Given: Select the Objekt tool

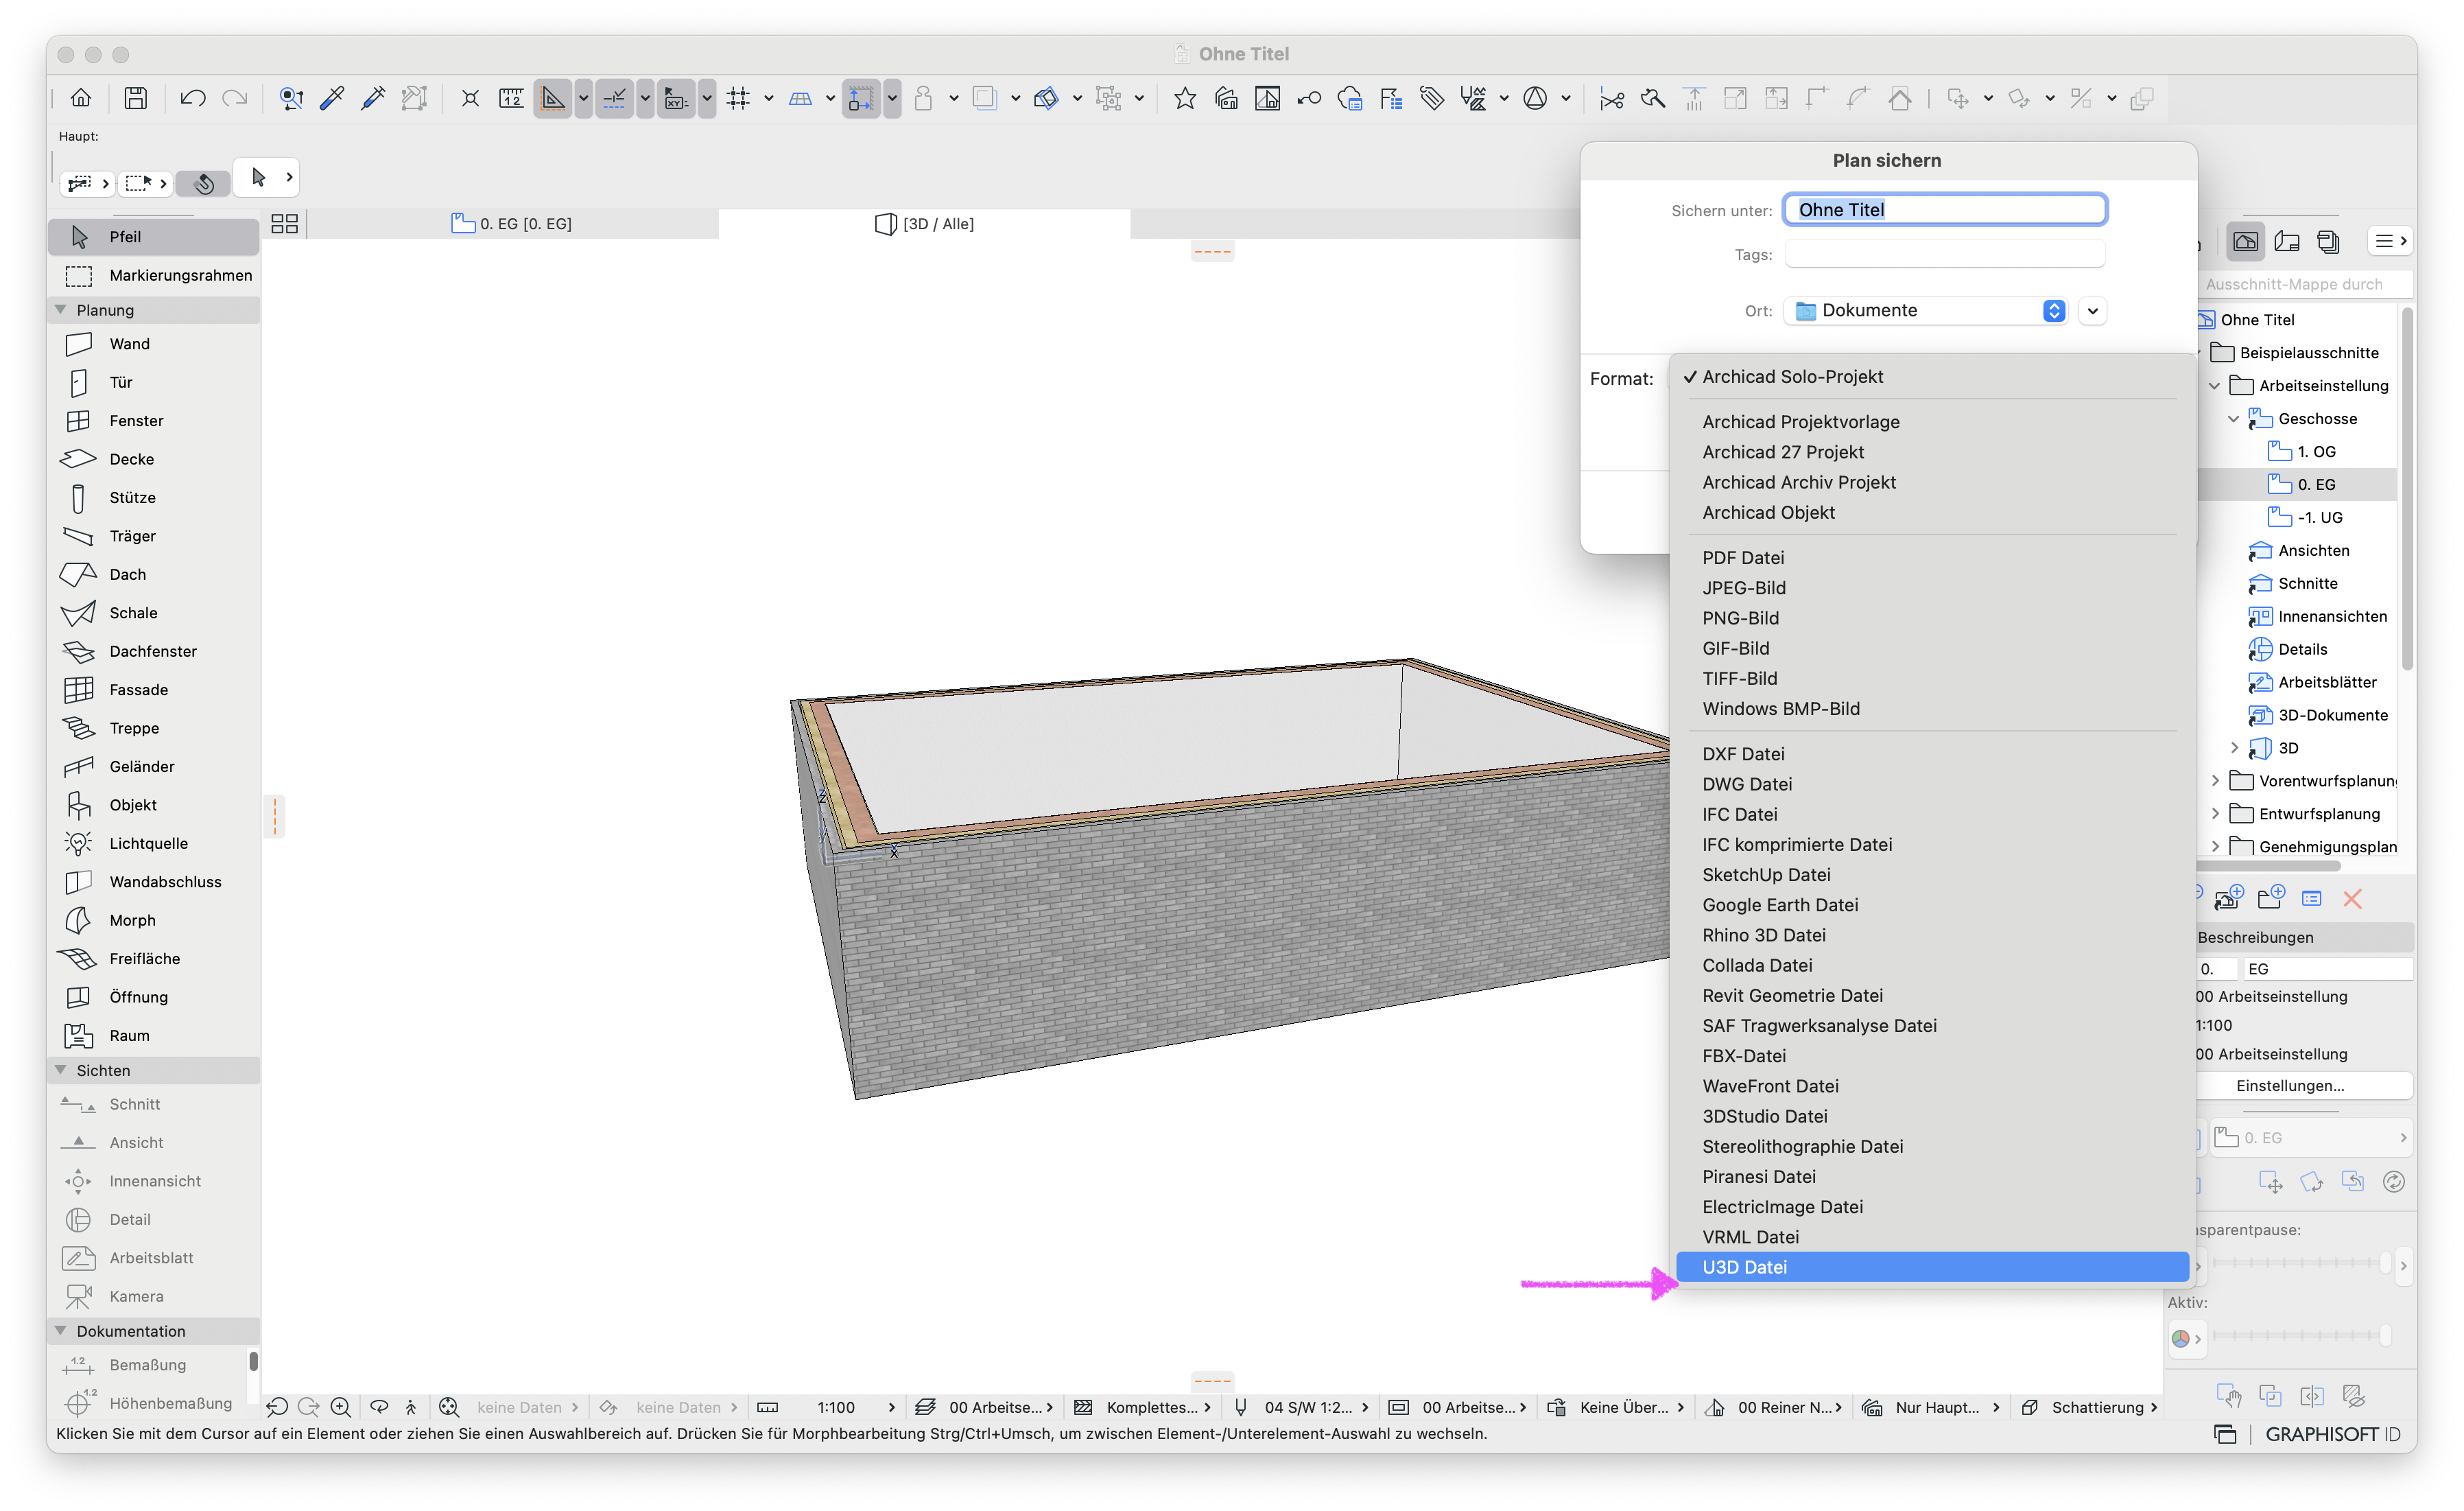Looking at the screenshot, I should [154, 805].
